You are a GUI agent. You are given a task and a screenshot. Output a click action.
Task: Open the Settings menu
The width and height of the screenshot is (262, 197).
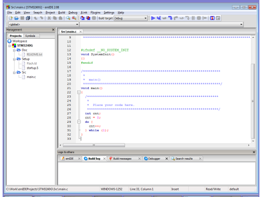[109, 12]
